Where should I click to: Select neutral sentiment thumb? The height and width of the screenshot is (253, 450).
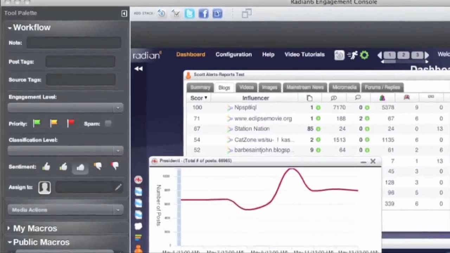pyautogui.click(x=81, y=167)
